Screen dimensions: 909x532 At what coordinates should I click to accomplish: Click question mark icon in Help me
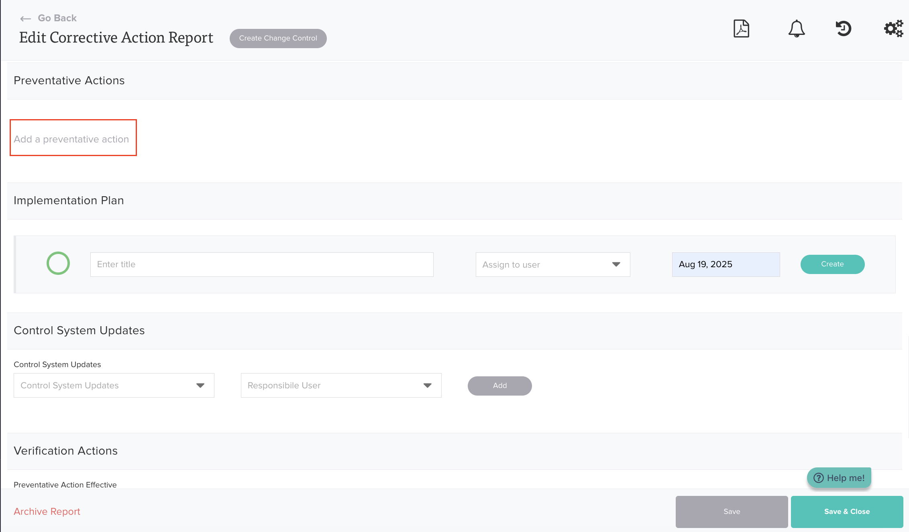coord(818,478)
